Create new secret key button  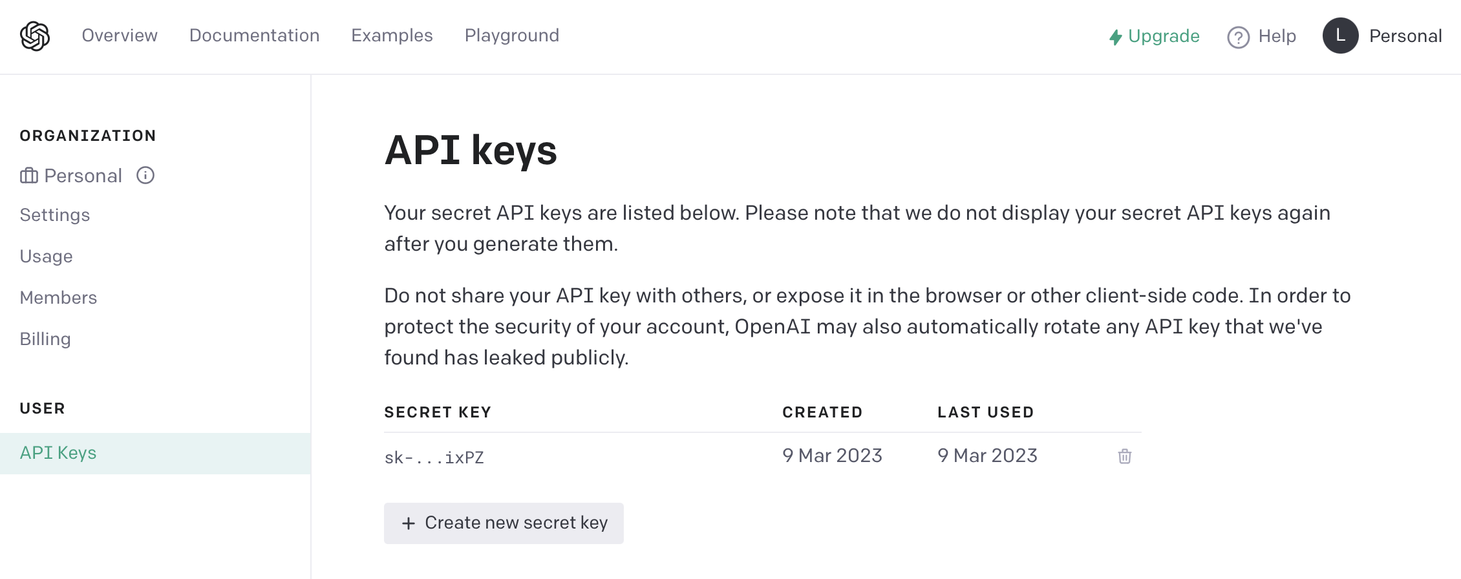tap(504, 523)
